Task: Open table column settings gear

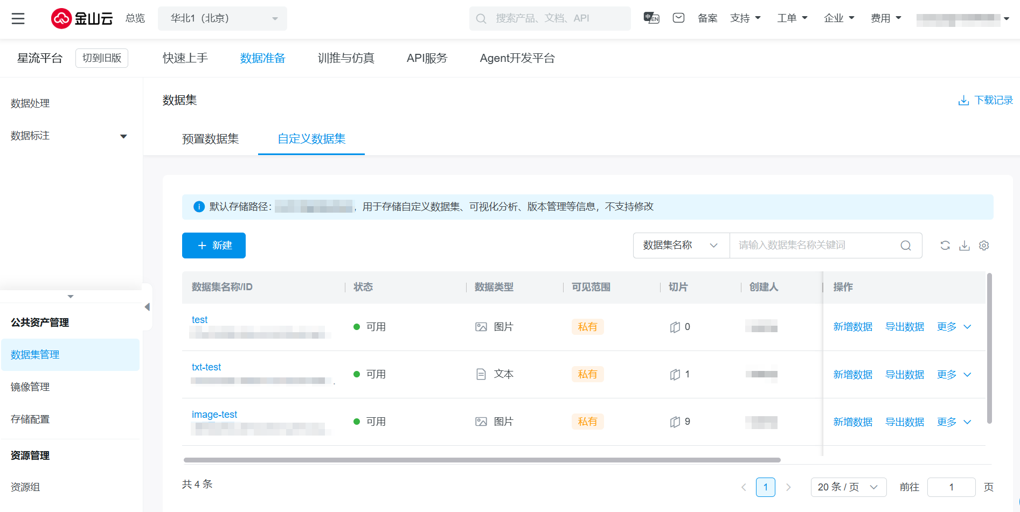Action: pos(984,246)
